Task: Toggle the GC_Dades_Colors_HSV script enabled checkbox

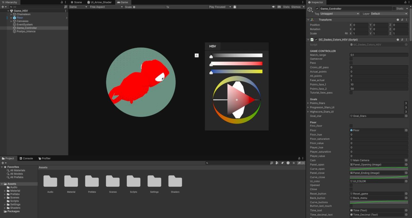Action: tap(316, 40)
